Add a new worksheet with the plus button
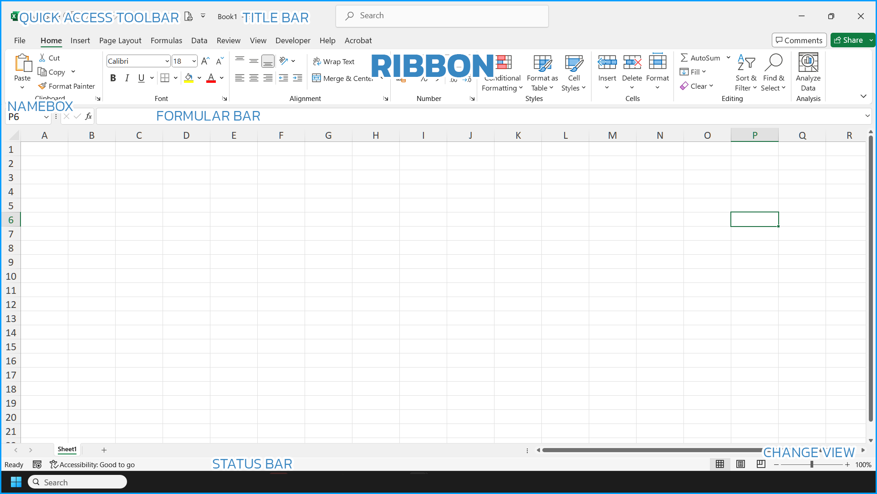This screenshot has width=877, height=494. coord(104,450)
